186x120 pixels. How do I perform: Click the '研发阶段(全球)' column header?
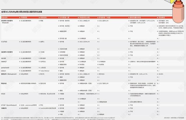[x=85, y=17]
